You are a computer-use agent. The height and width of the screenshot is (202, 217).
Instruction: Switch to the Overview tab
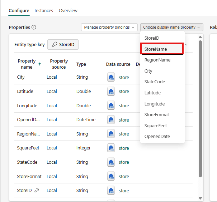[68, 11]
